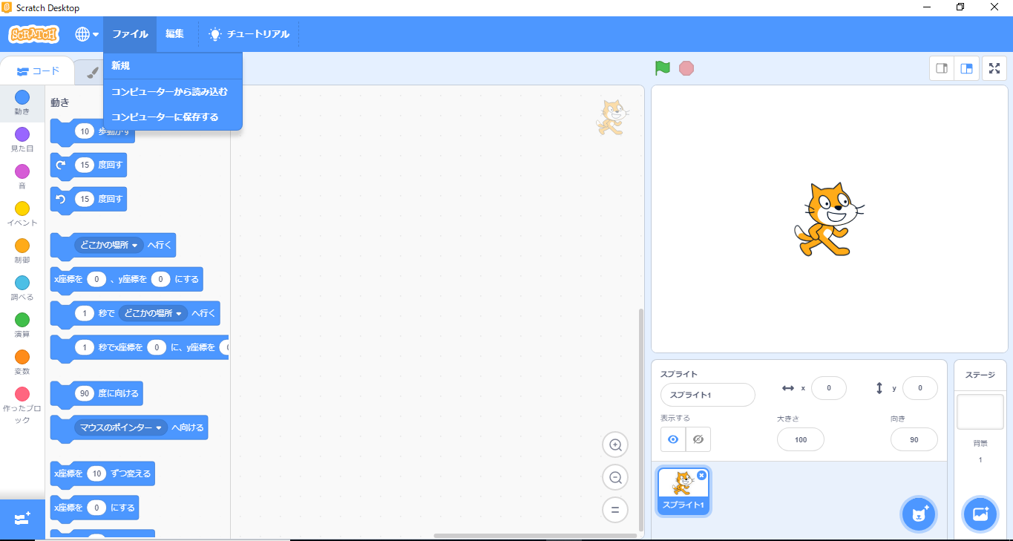
Task: Switch to the コード tab
Action: tap(38, 71)
